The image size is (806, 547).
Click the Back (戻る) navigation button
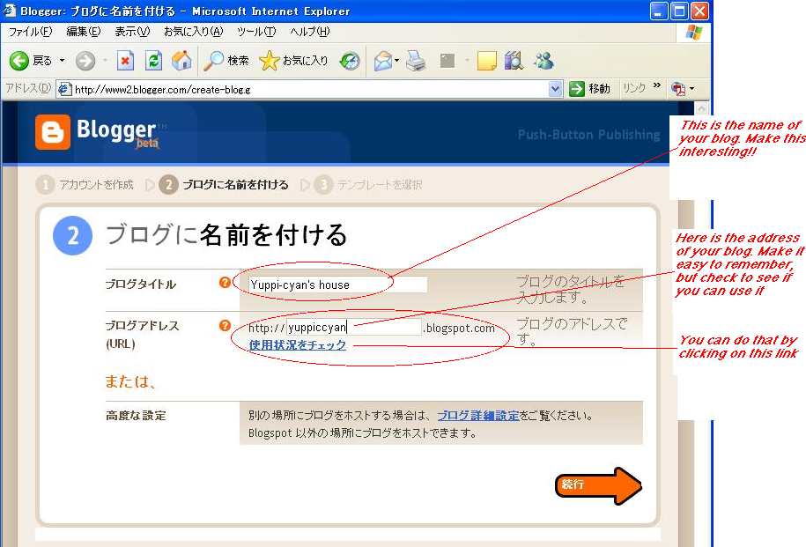coord(31,61)
